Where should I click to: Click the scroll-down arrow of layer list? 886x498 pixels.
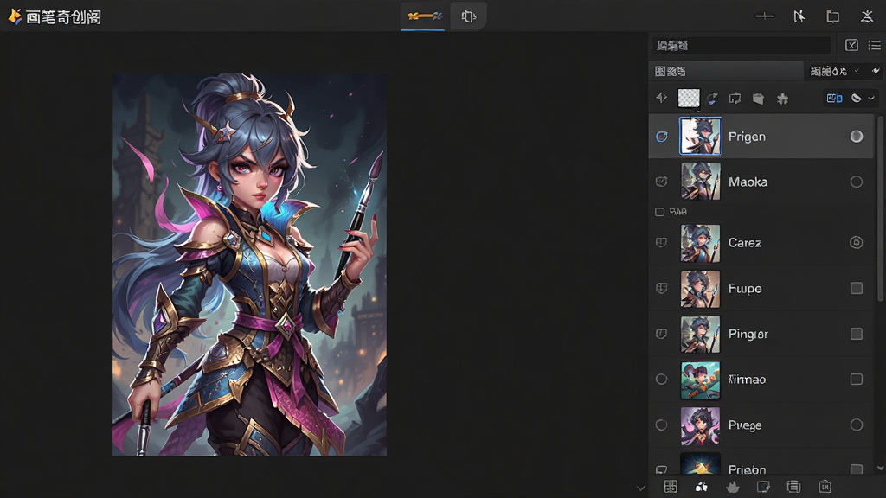tap(880, 468)
